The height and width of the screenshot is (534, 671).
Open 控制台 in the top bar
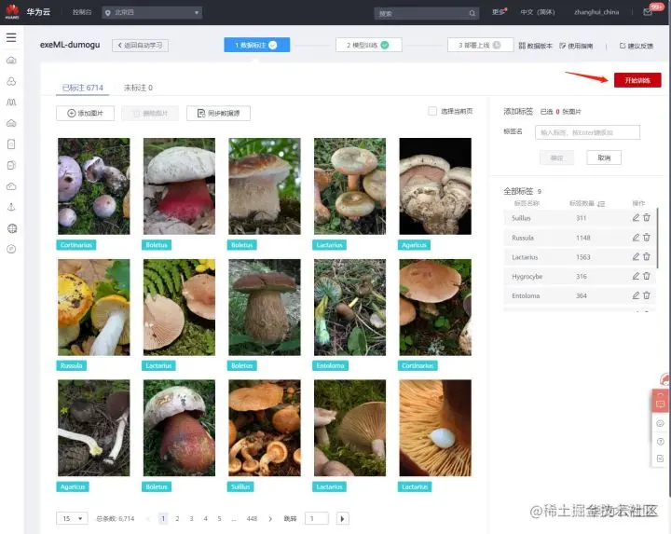[82, 12]
